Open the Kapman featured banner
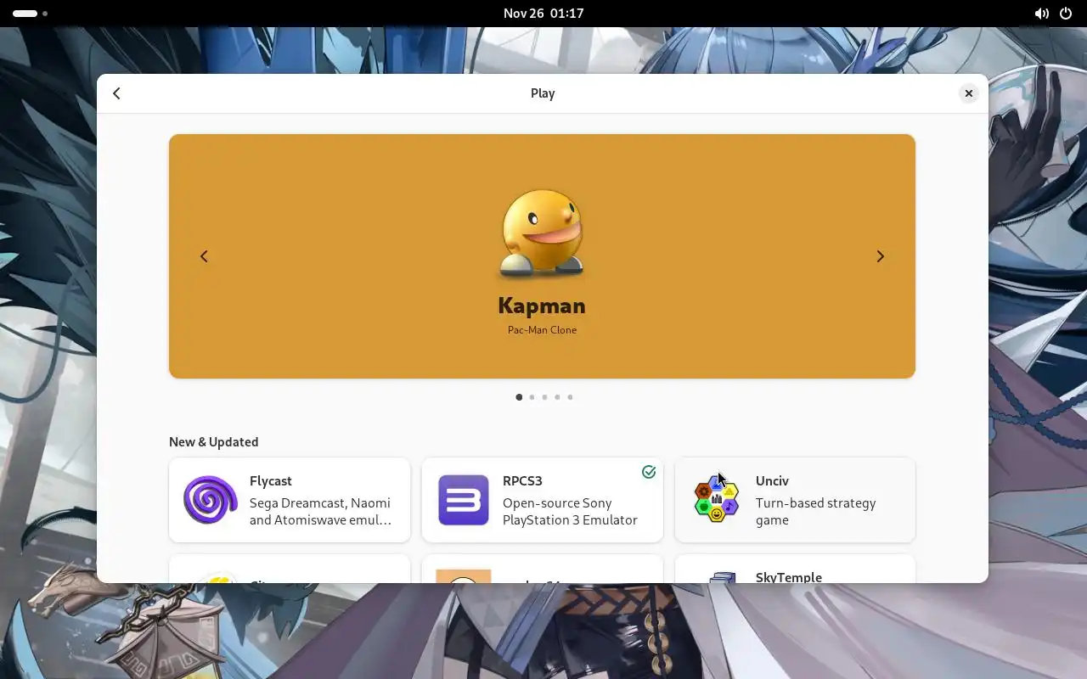Screen dimensions: 1087x679 click(542, 256)
